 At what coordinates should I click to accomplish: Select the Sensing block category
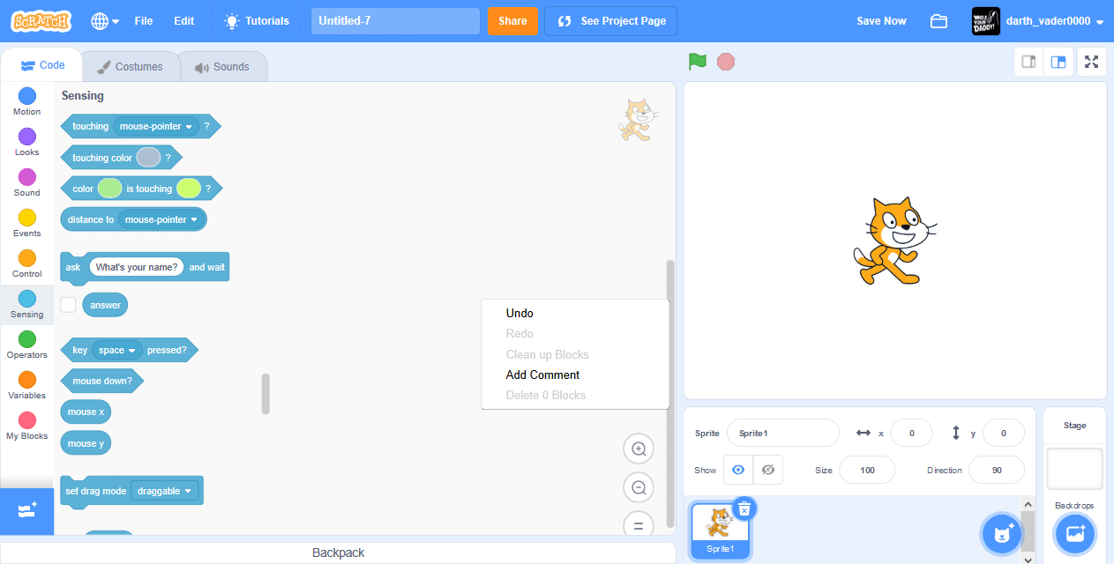pyautogui.click(x=27, y=304)
